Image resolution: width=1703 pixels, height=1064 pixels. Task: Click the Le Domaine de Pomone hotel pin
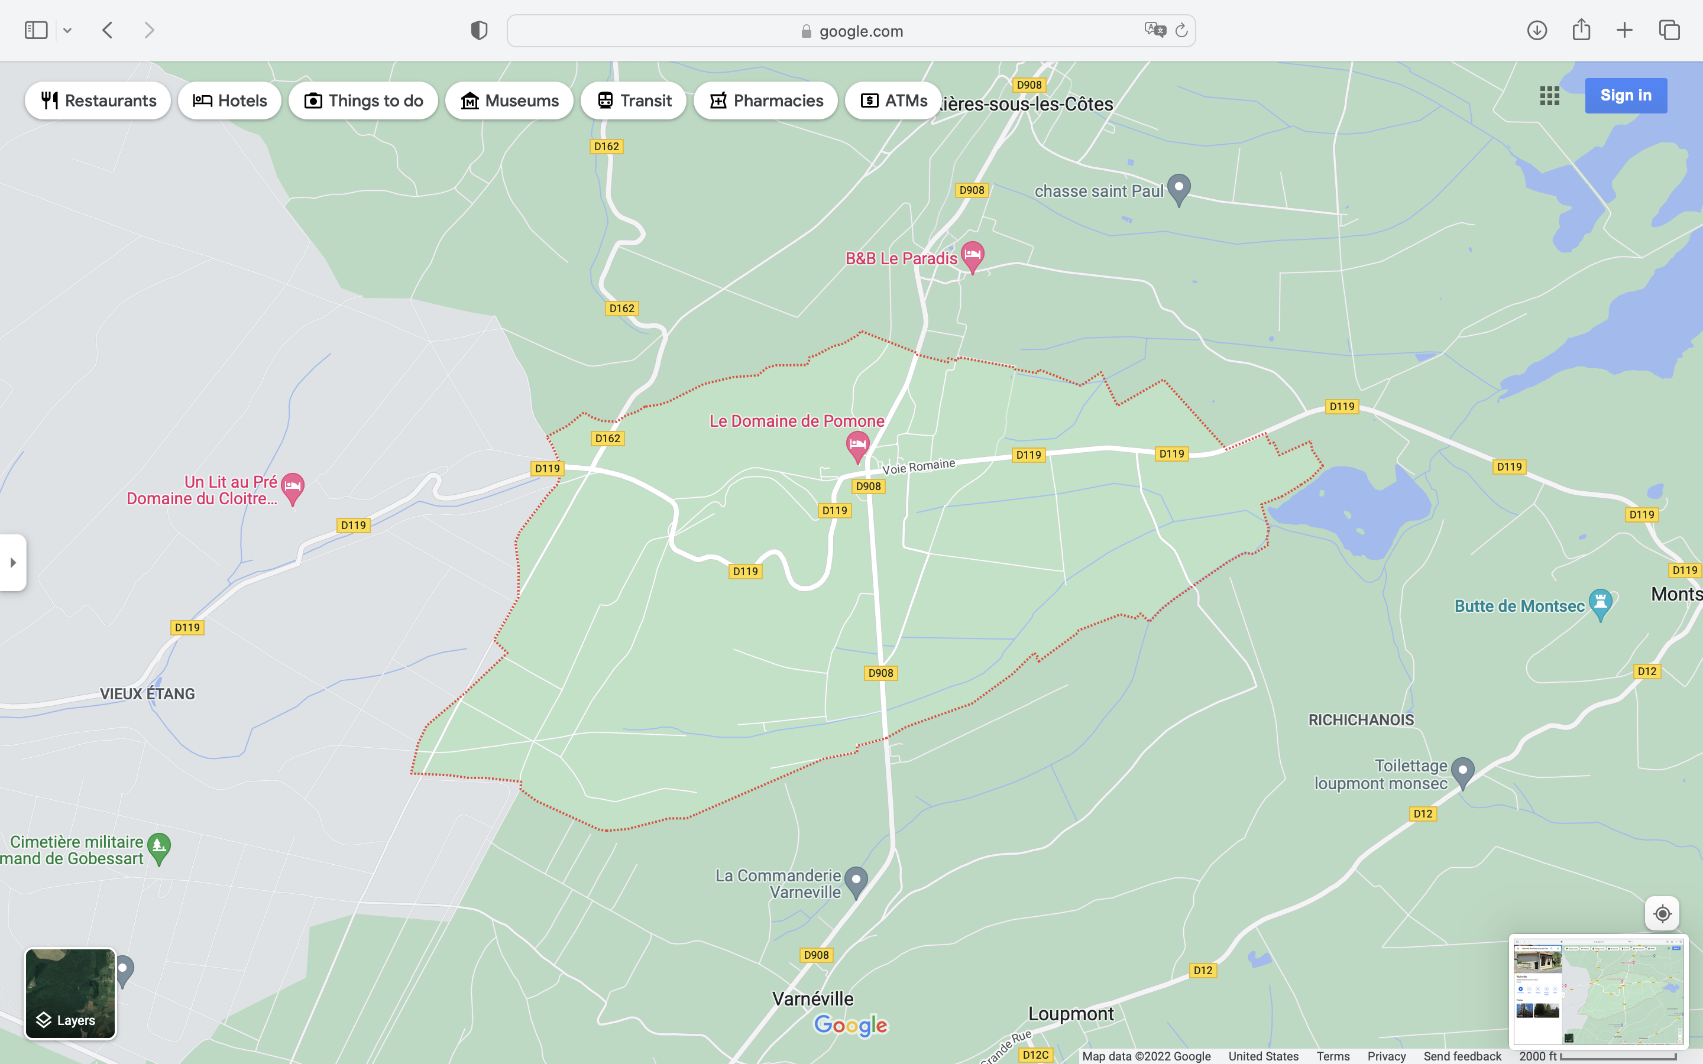(x=857, y=445)
